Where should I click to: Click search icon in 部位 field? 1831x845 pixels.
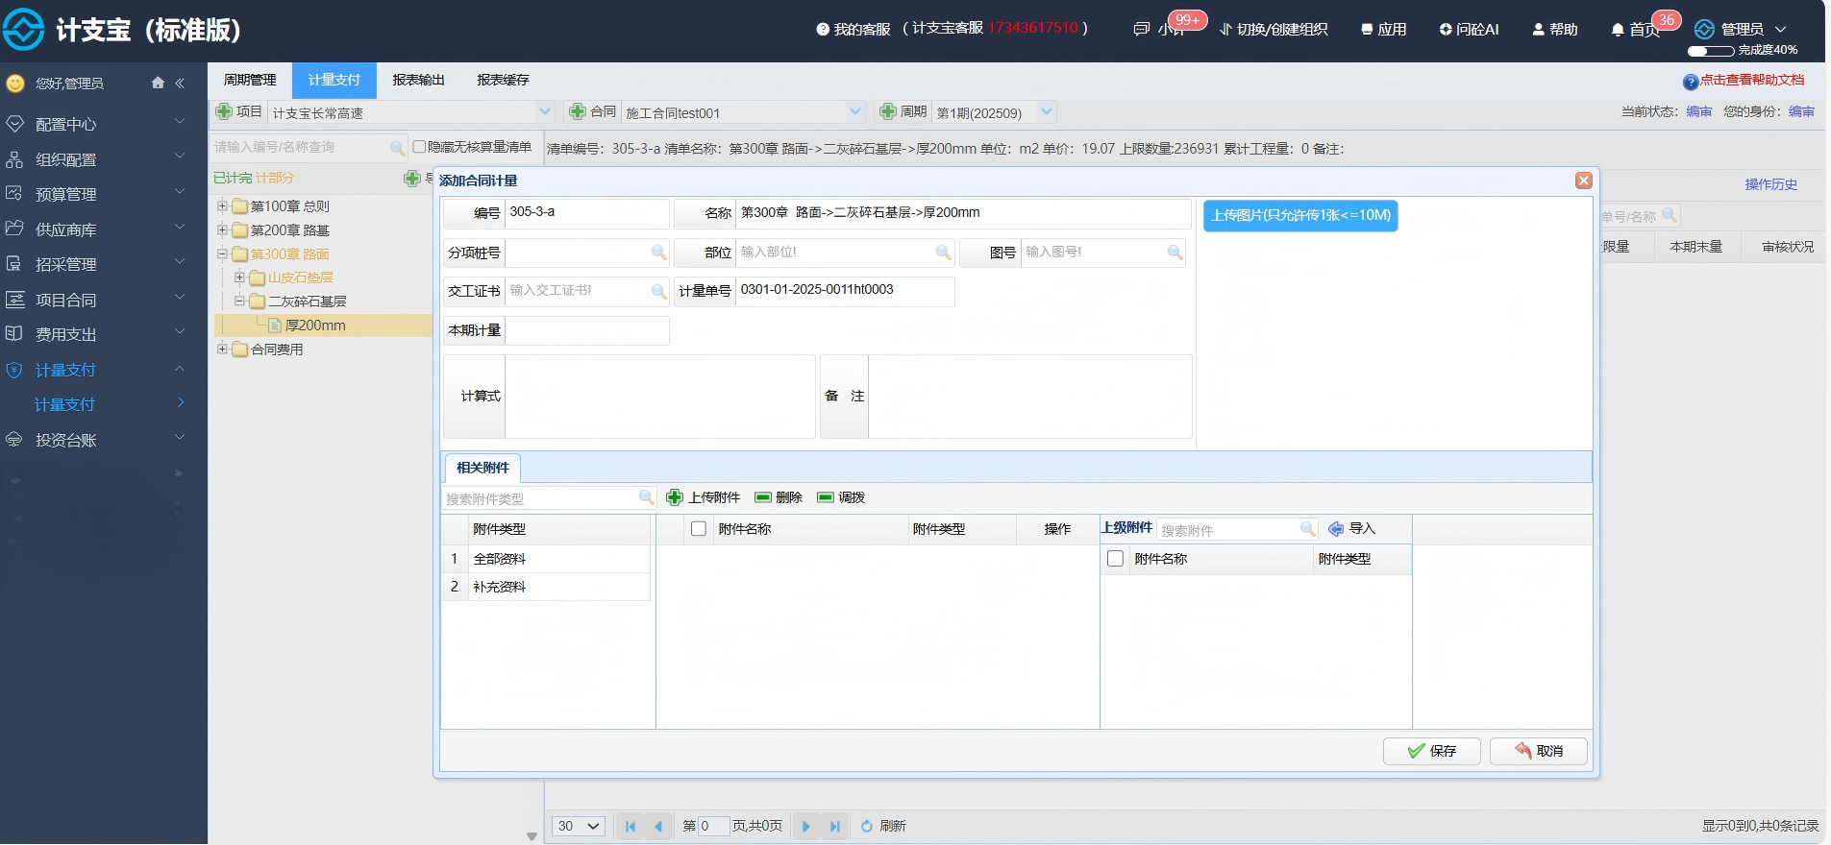point(944,252)
